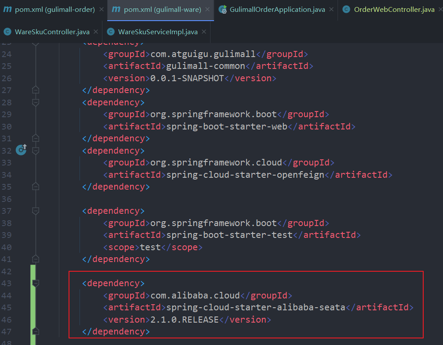
Task: Collapse the seata dependency block at line 43
Action: pyautogui.click(x=36, y=283)
